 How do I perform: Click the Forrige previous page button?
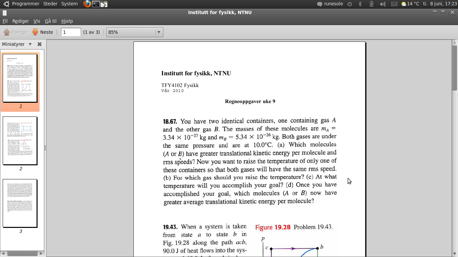point(15,32)
